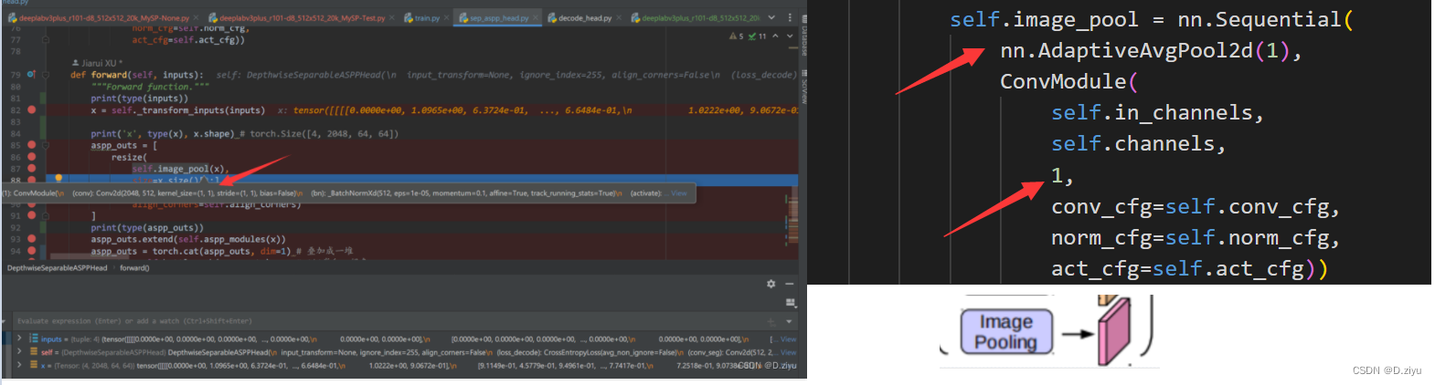Expand the inputs variable node
Viewport: 1435px width, 385px height.
tap(19, 338)
